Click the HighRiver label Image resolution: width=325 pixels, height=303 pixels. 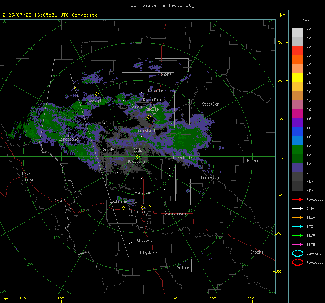tap(150, 253)
